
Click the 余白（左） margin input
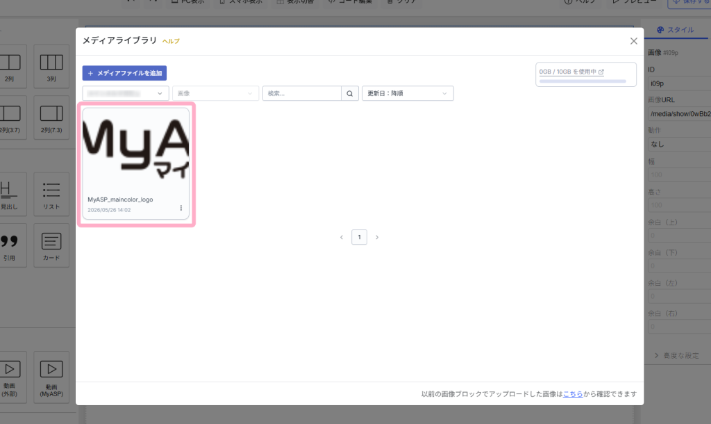click(679, 296)
